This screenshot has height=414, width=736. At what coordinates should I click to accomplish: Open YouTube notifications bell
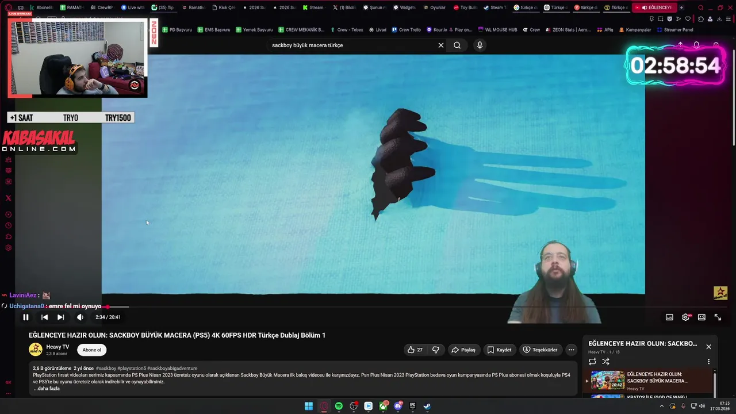pos(696,45)
